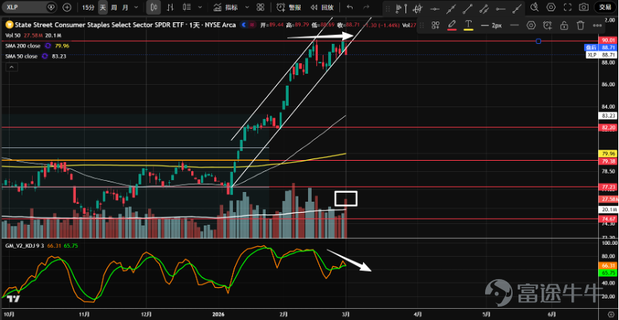619x320 pixels.
Task: Open chart settings hexagon in top bar
Action: pos(551,7)
